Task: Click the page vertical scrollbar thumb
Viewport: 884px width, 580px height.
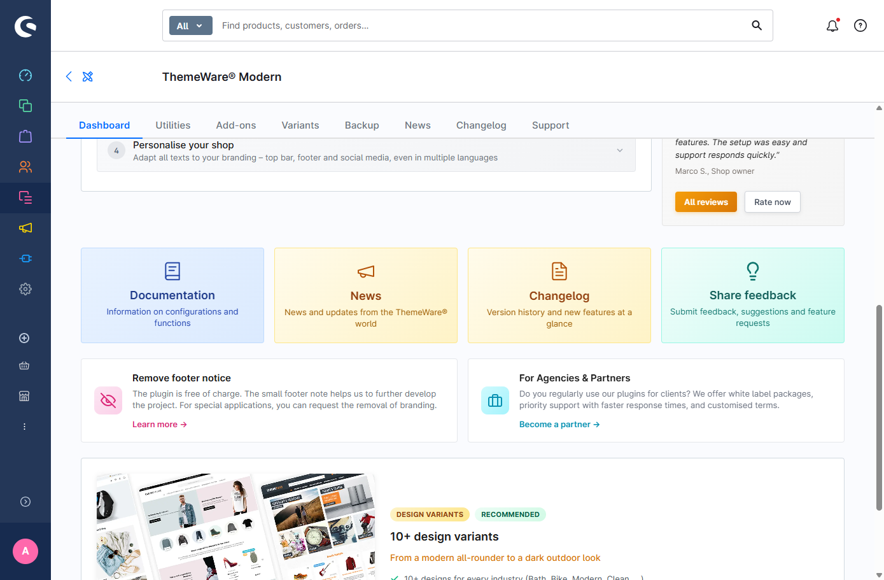Action: pyautogui.click(x=880, y=407)
